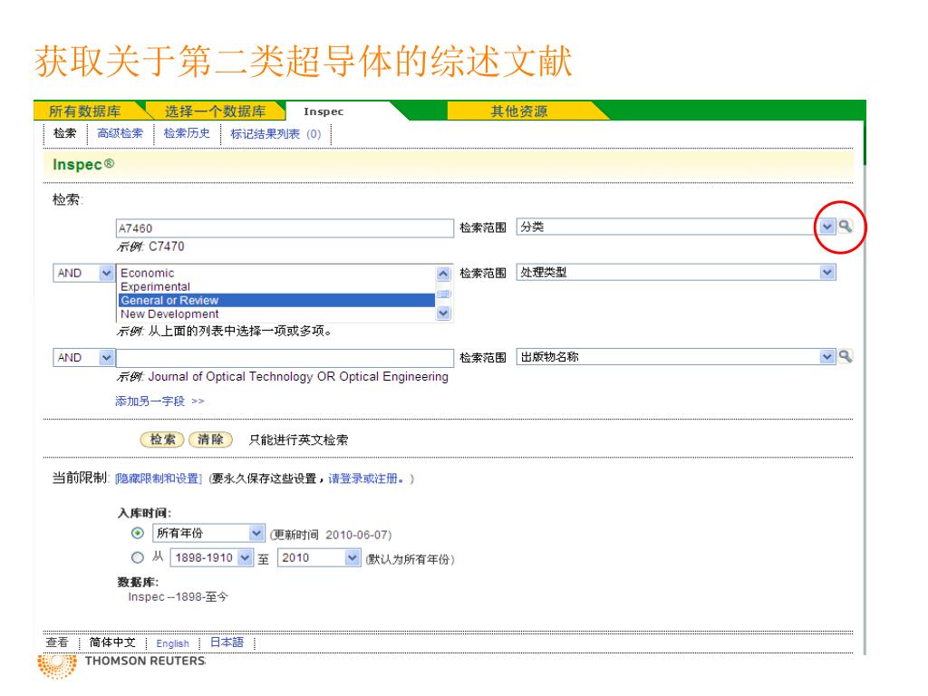Open 高级检索 page
This screenshot has width=928, height=696.
(x=121, y=133)
